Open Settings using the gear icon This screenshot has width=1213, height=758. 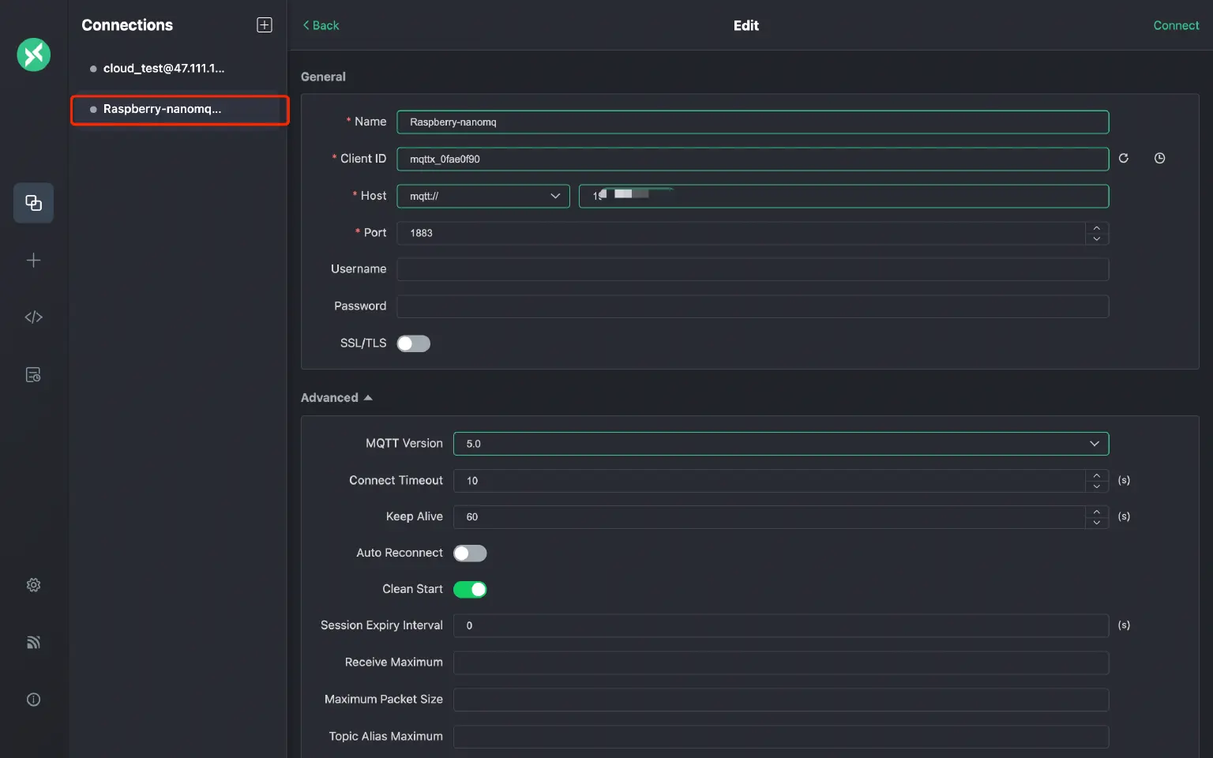point(33,584)
